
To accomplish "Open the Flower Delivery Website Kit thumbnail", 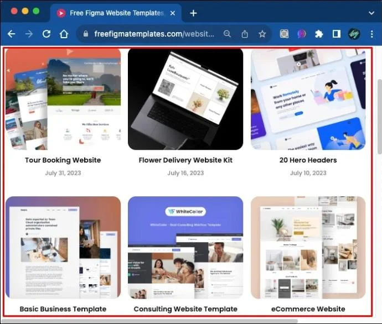I will click(185, 99).
